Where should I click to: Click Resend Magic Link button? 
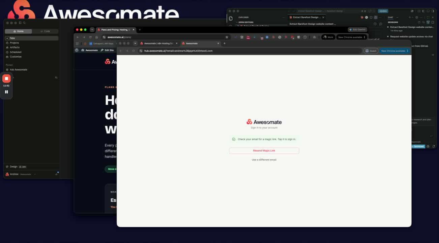[x=264, y=151]
